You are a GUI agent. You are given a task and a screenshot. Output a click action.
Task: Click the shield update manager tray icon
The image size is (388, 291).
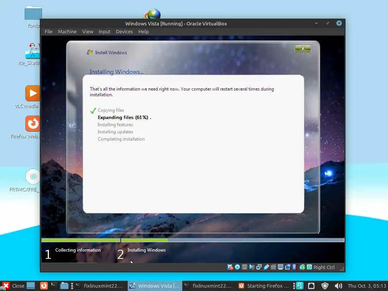325,286
